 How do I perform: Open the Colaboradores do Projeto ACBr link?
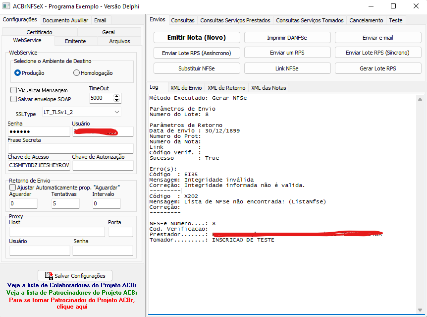click(x=72, y=285)
